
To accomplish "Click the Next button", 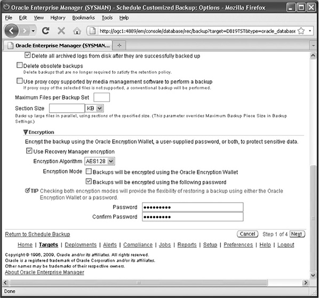I will [x=297, y=234].
